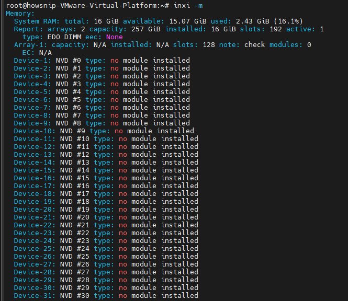Click the 'Device-30:' label
The image size is (348, 301).
click(35, 288)
